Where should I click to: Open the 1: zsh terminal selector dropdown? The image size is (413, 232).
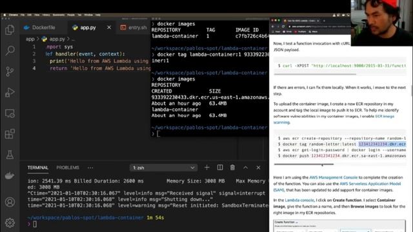coord(163,168)
